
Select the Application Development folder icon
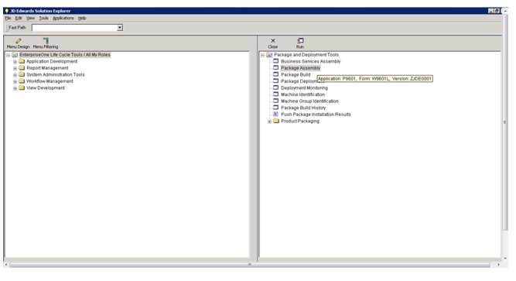tap(22, 61)
